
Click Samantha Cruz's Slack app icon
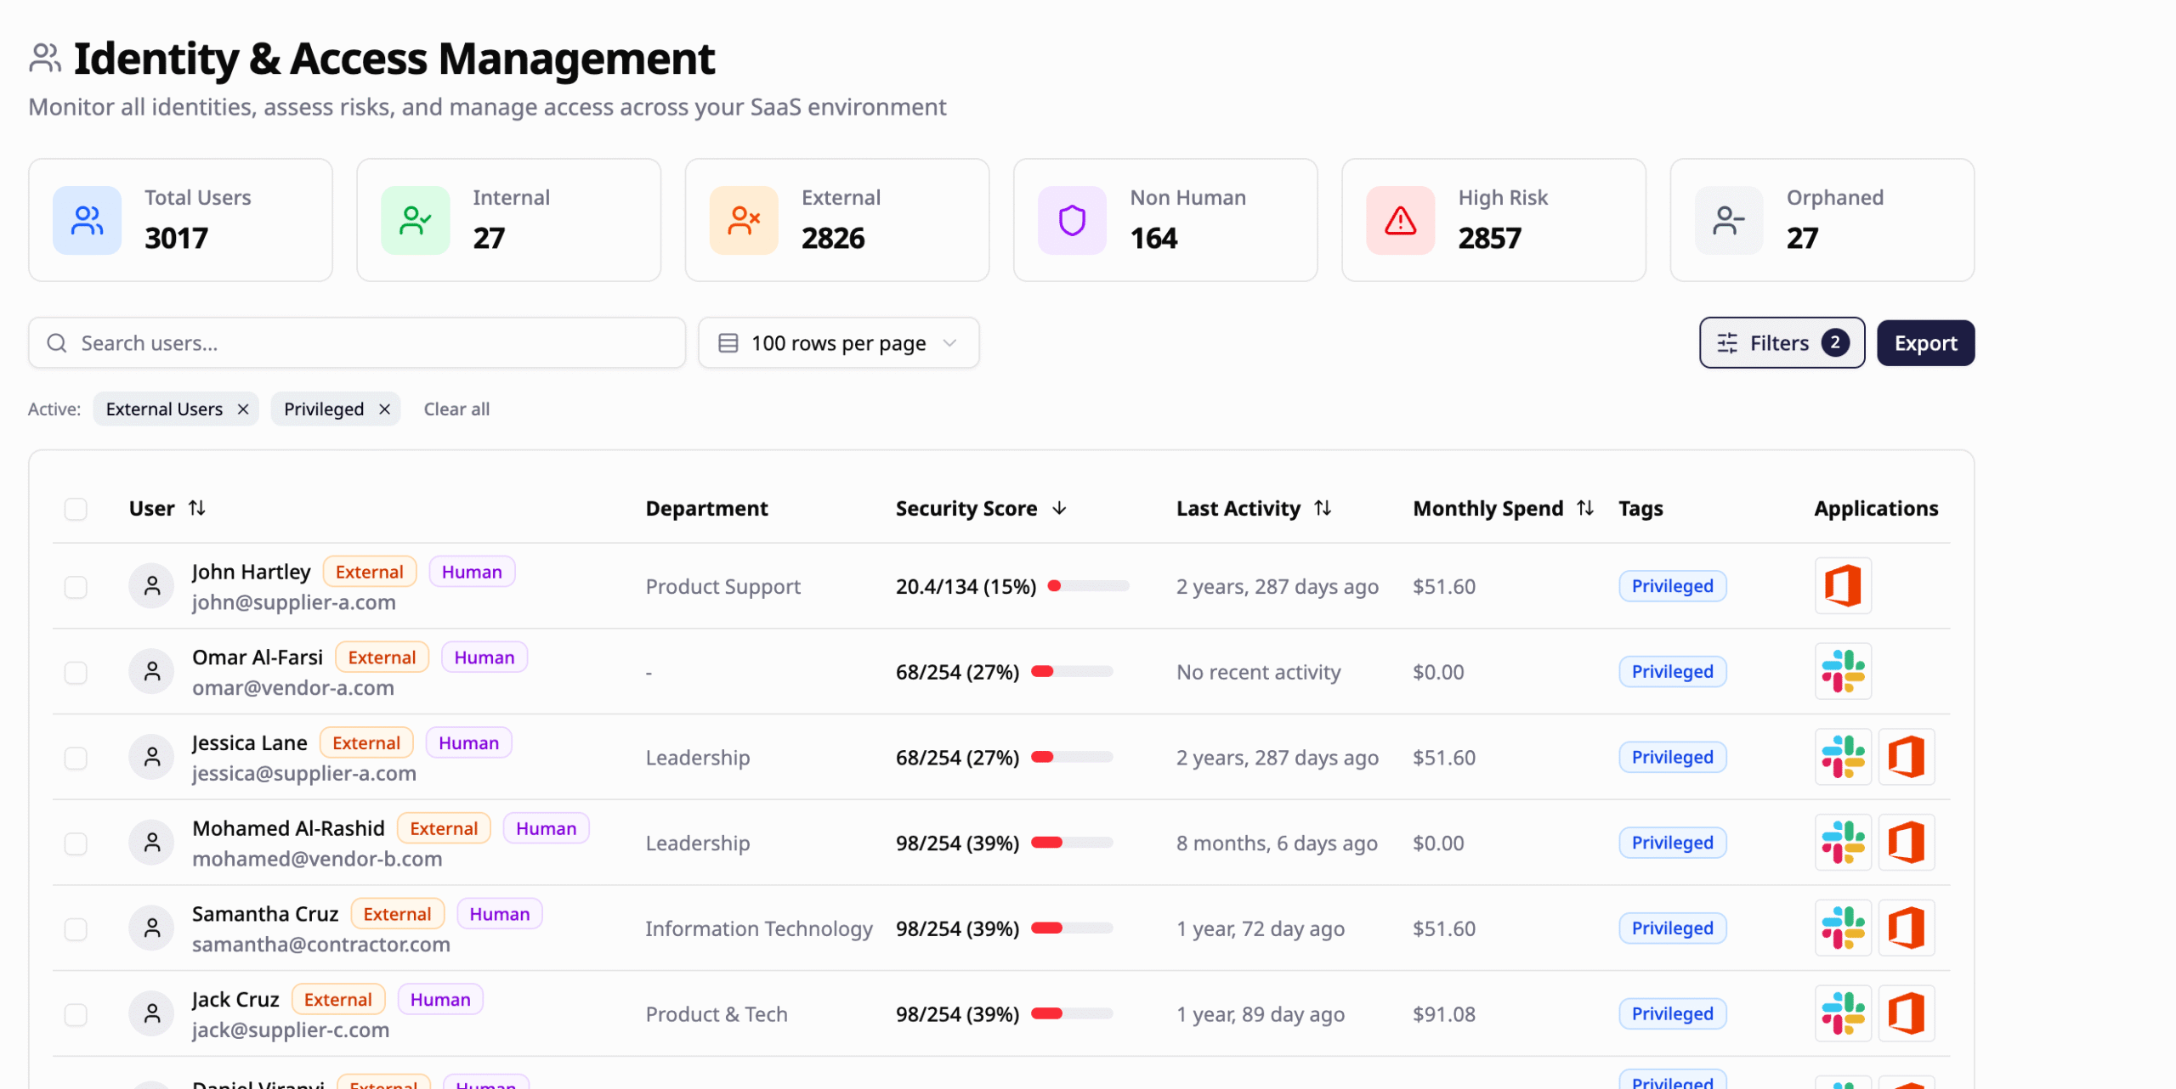click(x=1843, y=928)
